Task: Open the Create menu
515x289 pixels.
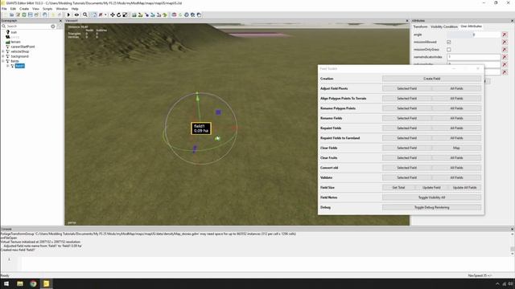Action: pos(24,9)
